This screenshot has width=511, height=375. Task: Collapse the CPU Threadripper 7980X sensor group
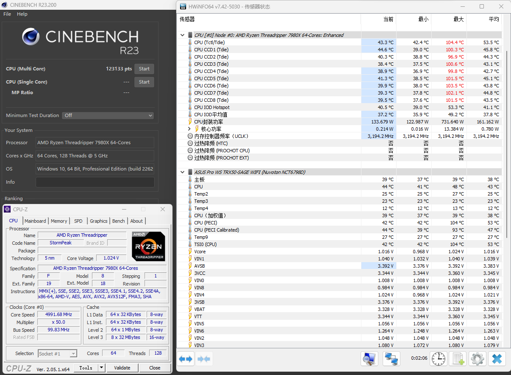(183, 35)
